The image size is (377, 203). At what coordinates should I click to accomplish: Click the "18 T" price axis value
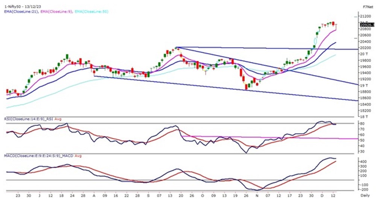[x=363, y=117]
